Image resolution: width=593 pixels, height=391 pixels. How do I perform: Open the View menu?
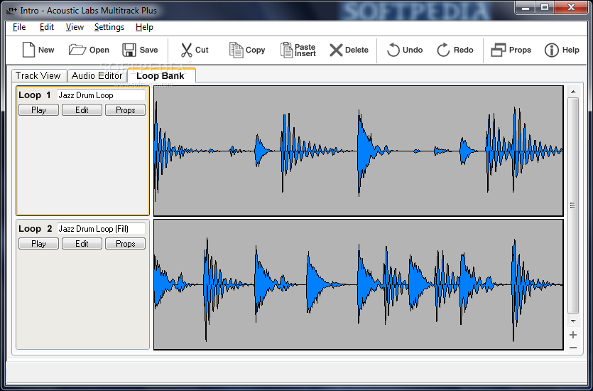[75, 27]
